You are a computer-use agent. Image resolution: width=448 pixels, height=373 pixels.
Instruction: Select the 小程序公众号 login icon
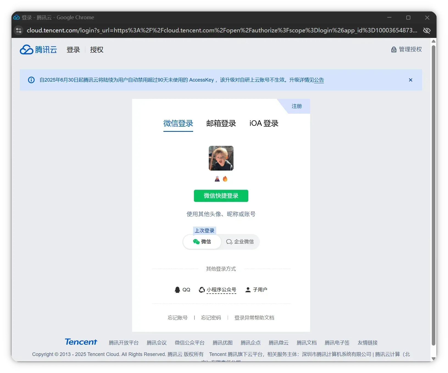(x=201, y=290)
